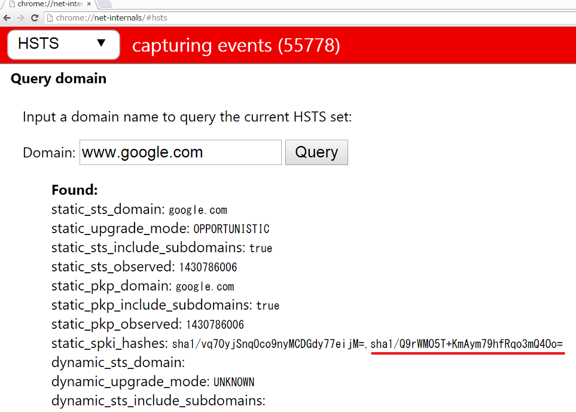This screenshot has width=576, height=412.
Task: Click the 'Found:' result label
Action: tap(75, 190)
